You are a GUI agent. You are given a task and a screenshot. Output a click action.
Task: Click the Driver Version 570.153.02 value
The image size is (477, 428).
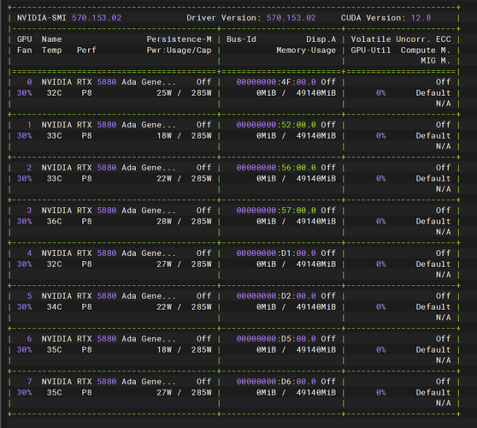click(291, 18)
